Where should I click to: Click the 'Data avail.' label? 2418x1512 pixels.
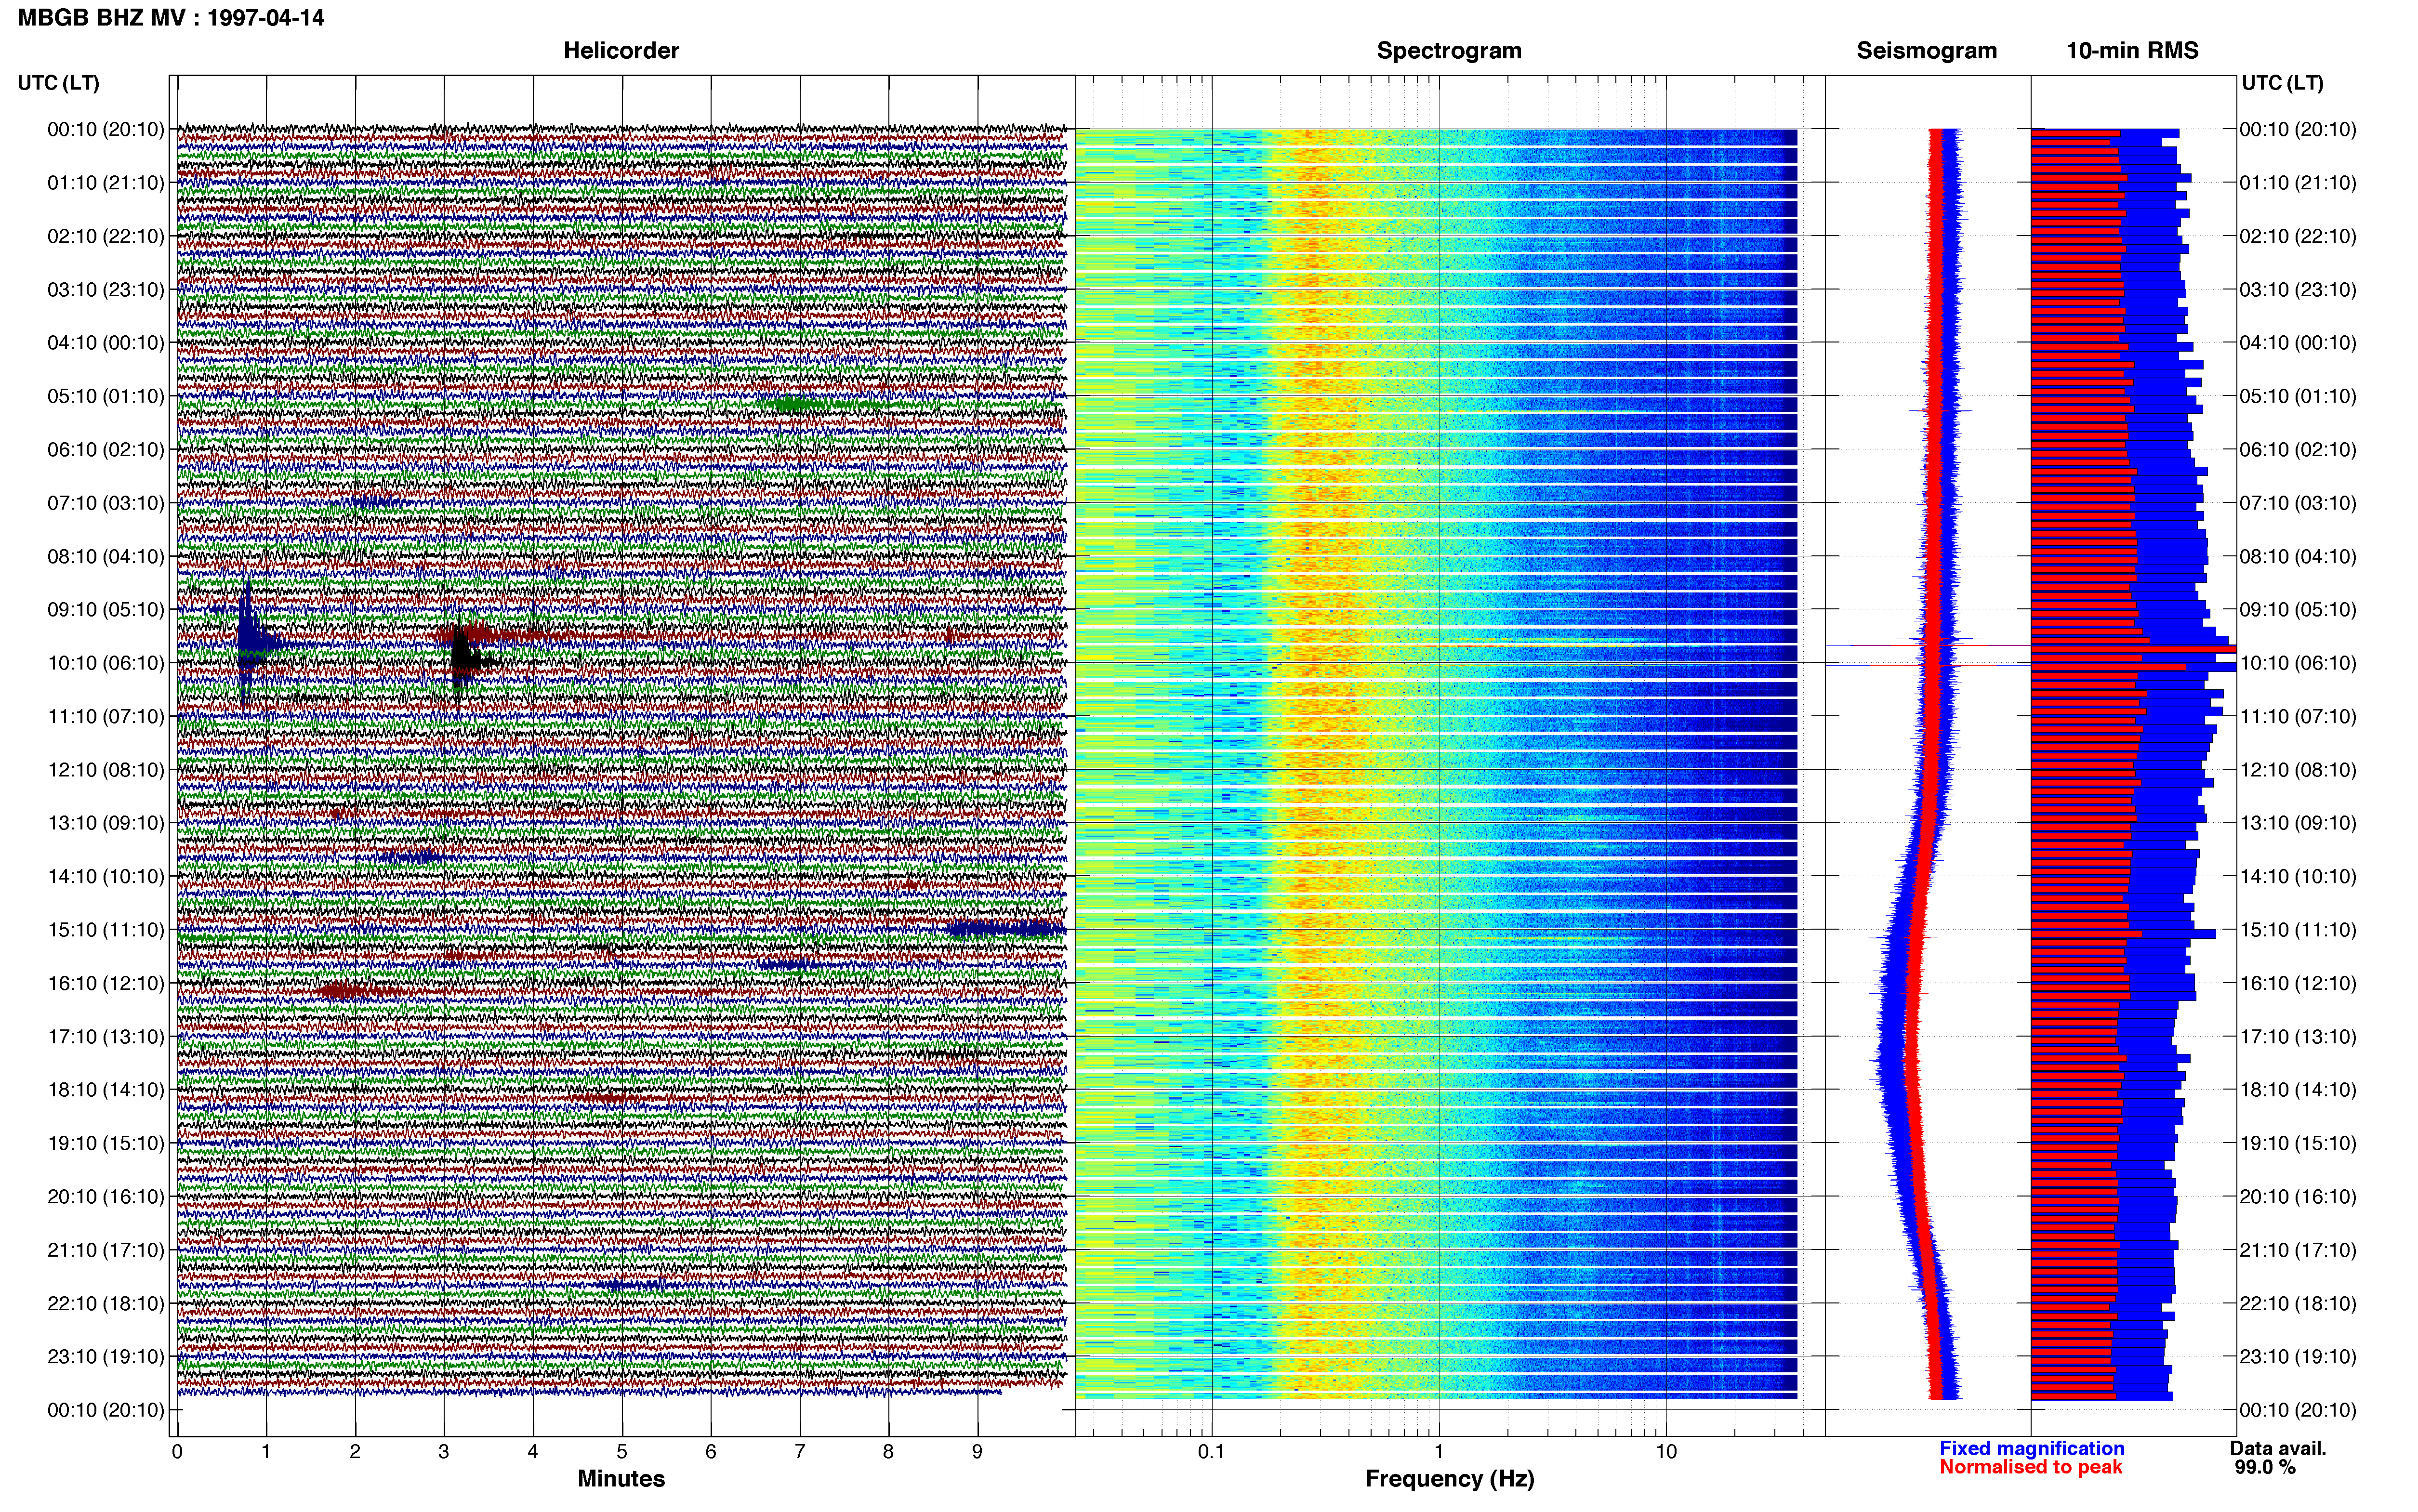pyautogui.click(x=2278, y=1448)
